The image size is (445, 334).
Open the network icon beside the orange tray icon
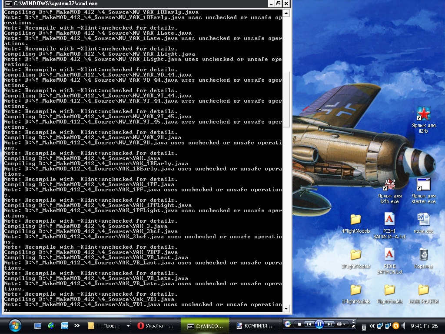point(388,326)
